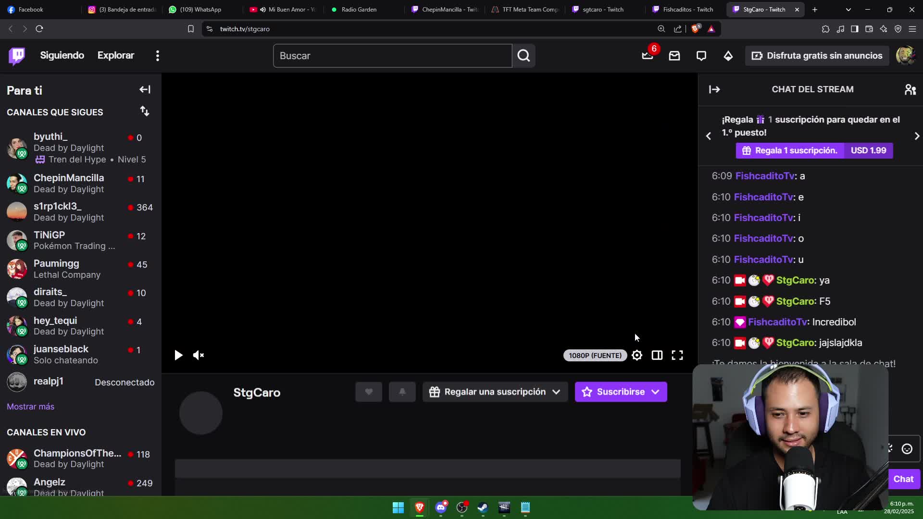Open Brave Shields icon
The width and height of the screenshot is (923, 519).
click(696, 29)
